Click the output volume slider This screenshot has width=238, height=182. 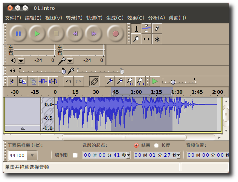click(63, 71)
